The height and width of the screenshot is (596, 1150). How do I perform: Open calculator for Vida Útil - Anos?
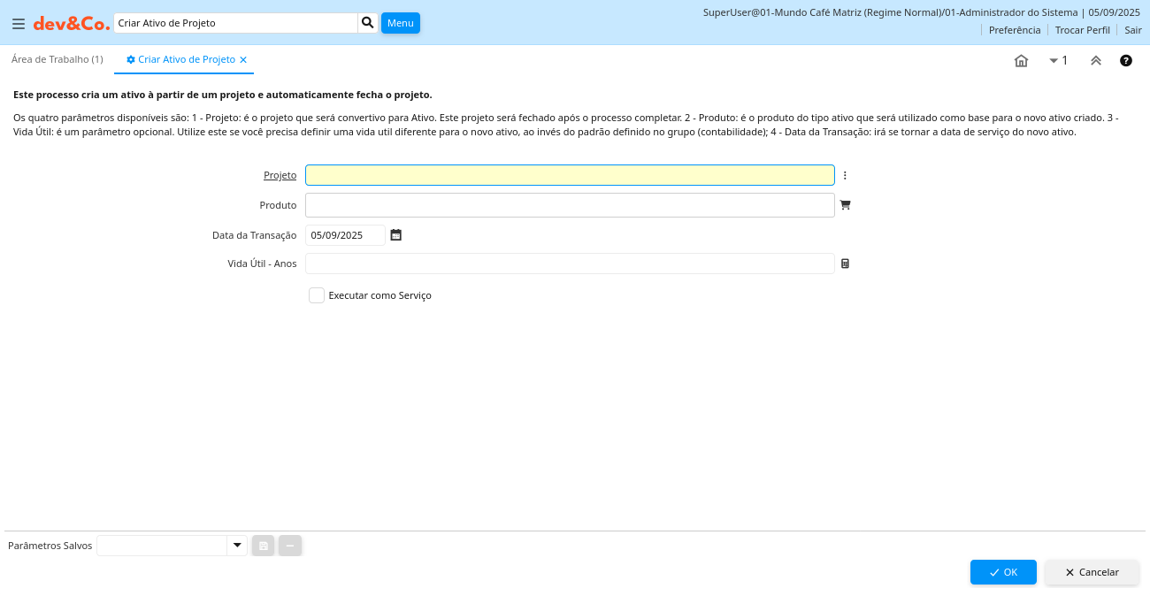(x=845, y=264)
